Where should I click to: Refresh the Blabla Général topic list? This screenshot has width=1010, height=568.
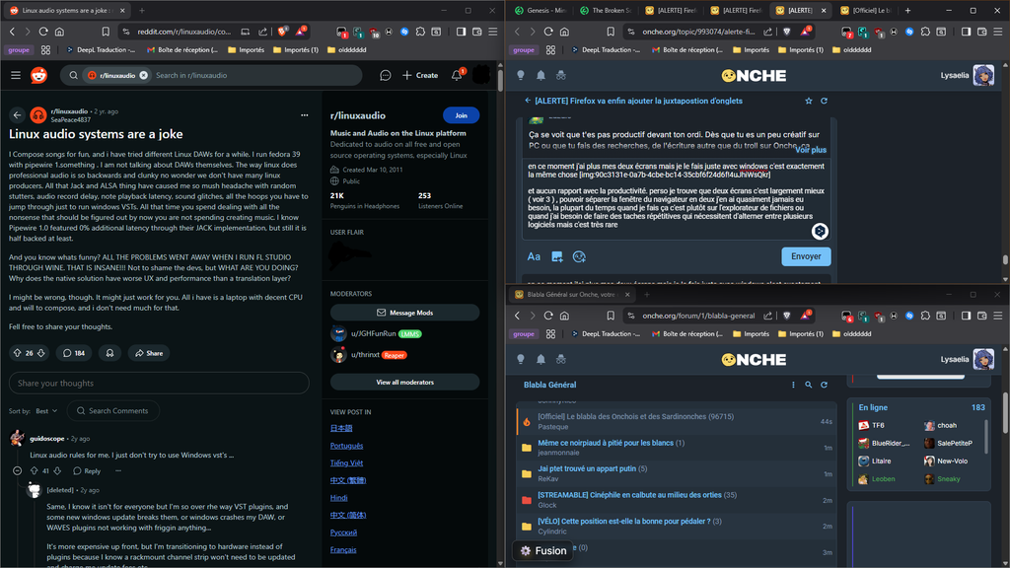point(824,385)
